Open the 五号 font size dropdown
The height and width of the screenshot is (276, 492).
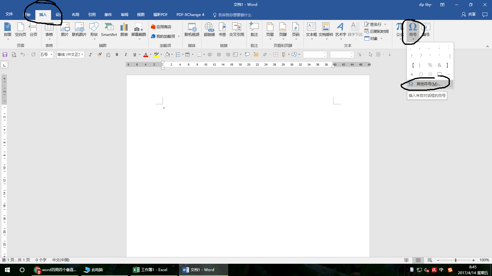point(51,55)
